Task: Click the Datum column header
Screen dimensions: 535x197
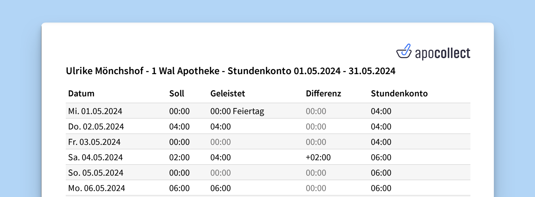Action: click(x=81, y=94)
